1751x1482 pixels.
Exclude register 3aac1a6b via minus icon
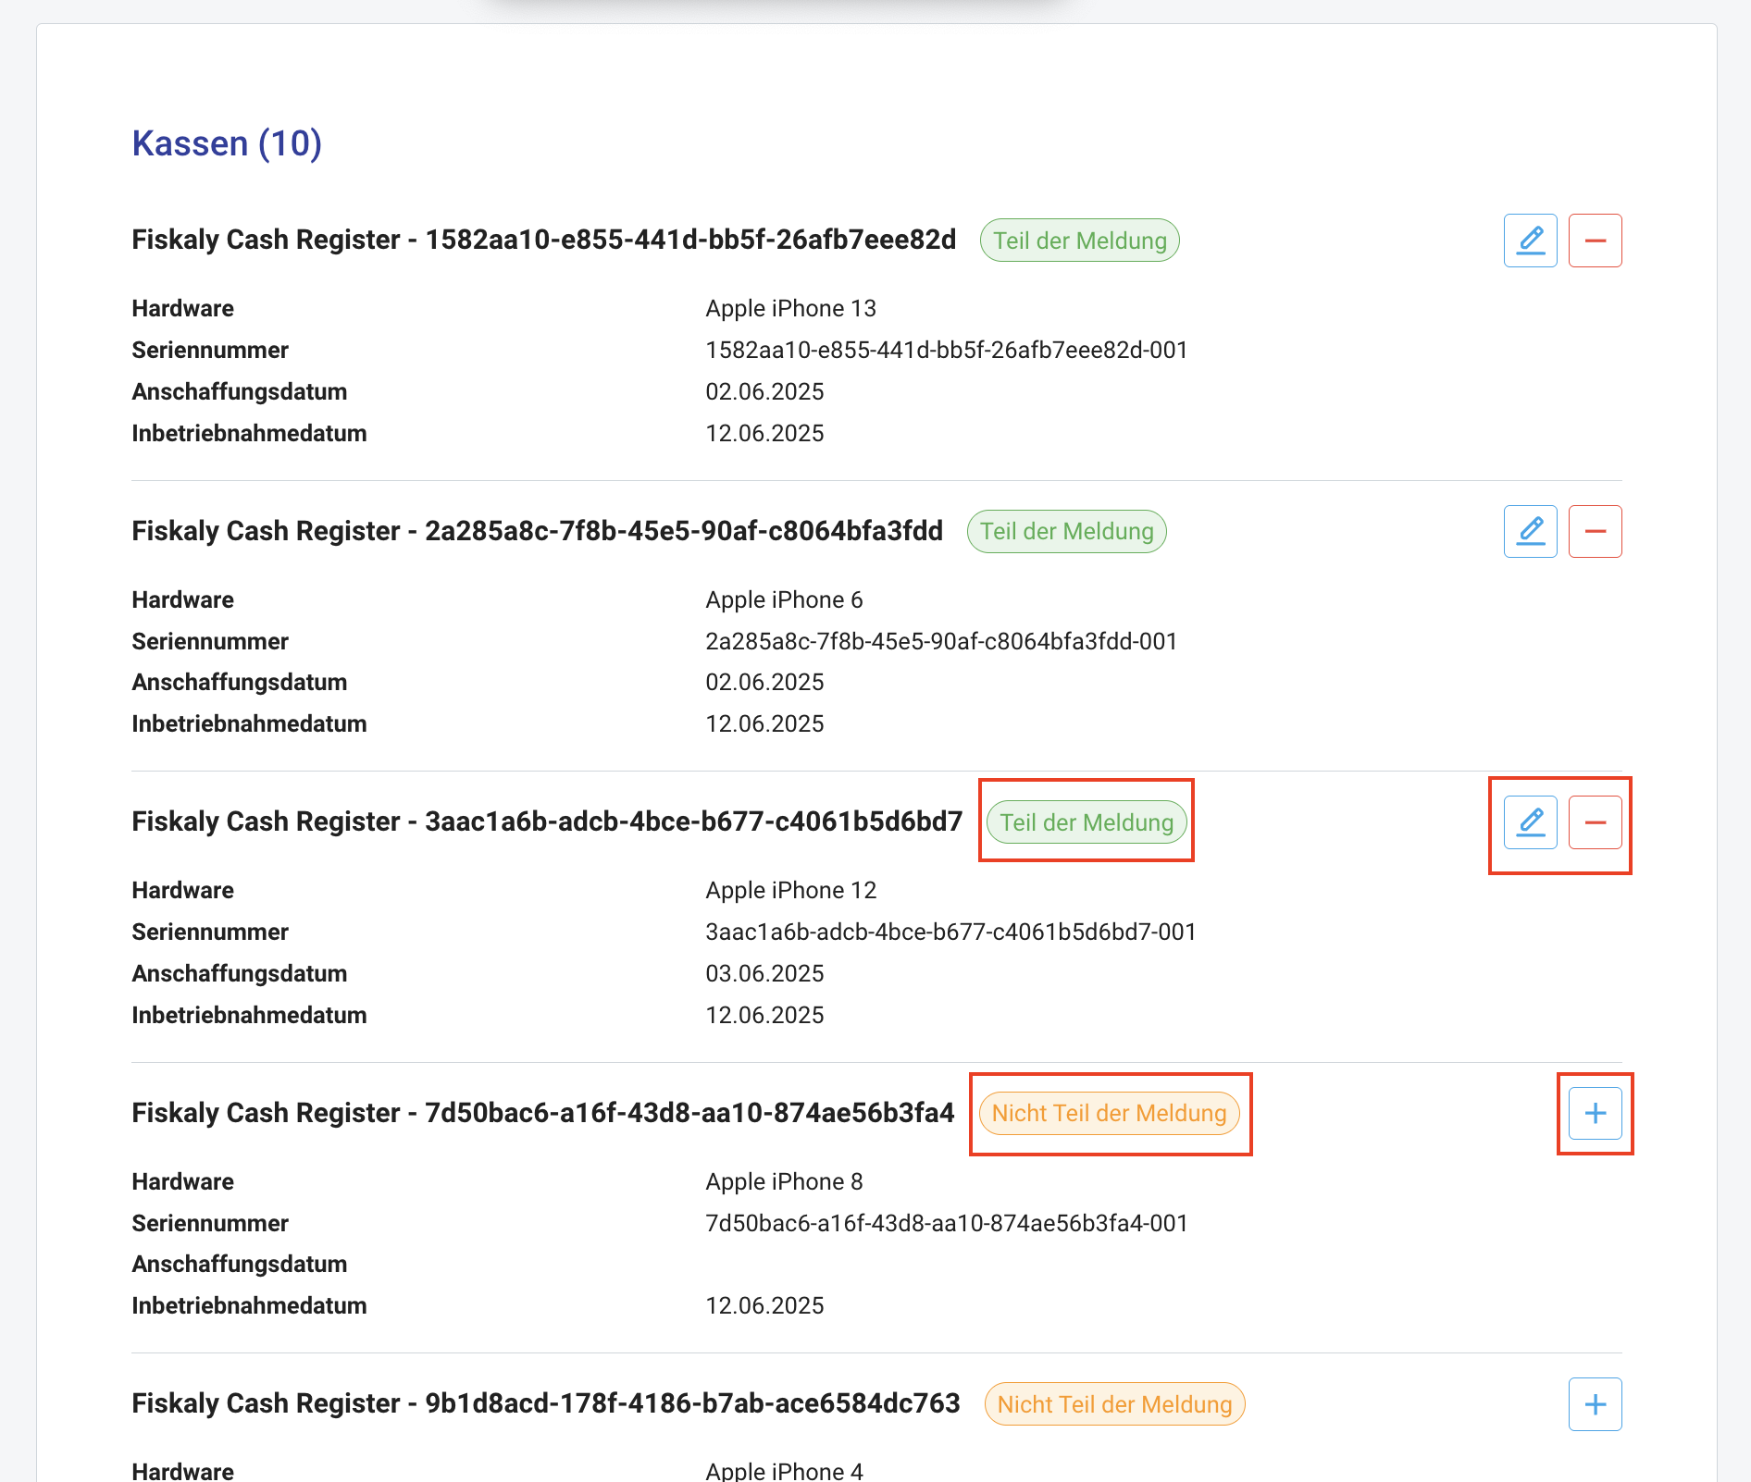1595,822
